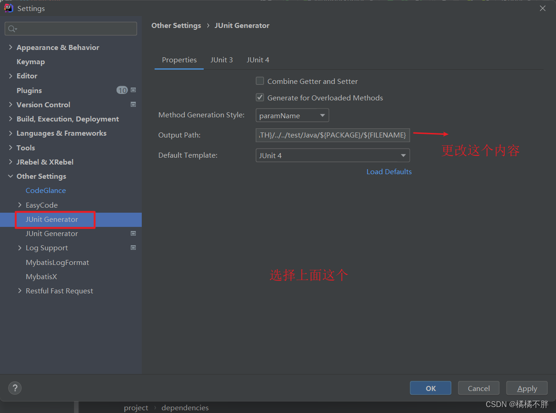
Task: Click the Output Path label
Action: [179, 135]
